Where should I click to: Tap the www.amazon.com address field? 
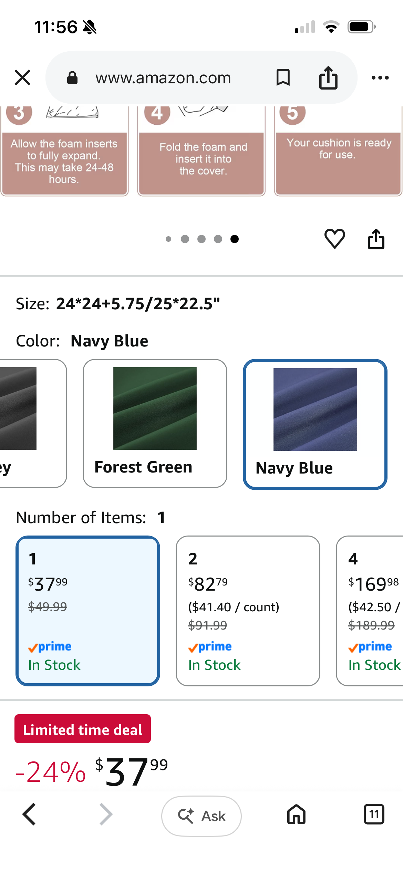[x=163, y=78]
